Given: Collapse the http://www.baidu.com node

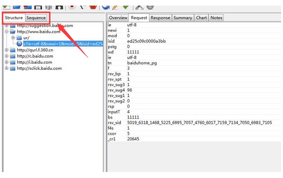Looking at the screenshot, I should click(7, 32).
